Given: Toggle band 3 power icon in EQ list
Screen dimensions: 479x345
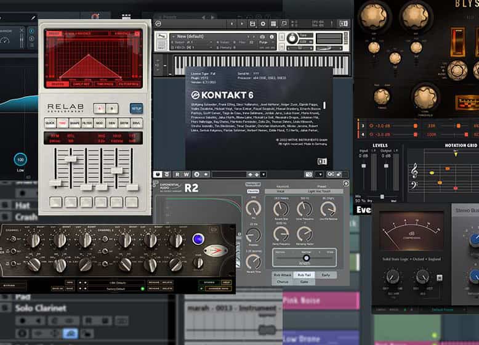Looking at the screenshot, I should pyautogui.click(x=371, y=126).
